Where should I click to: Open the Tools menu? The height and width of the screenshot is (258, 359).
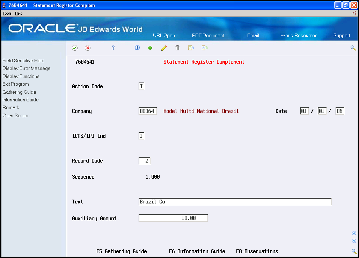coord(7,13)
